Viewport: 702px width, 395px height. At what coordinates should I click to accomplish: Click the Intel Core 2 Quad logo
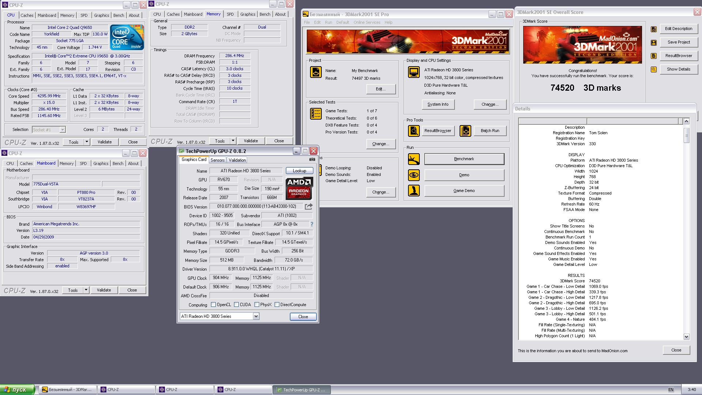point(127,37)
